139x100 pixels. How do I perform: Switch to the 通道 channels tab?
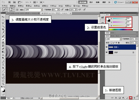[x=112, y=36]
